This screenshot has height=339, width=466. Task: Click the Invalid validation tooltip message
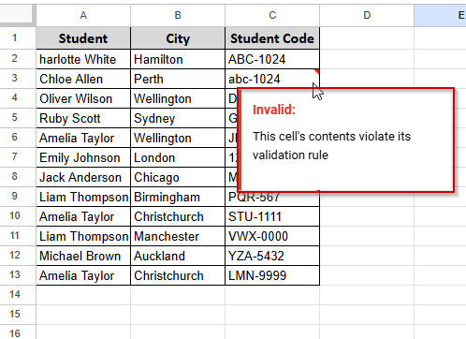[x=346, y=140]
